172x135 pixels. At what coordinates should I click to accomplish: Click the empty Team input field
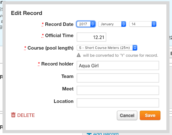[118, 78]
